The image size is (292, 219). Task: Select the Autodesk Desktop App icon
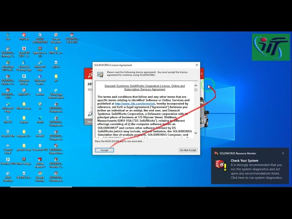pos(24,66)
